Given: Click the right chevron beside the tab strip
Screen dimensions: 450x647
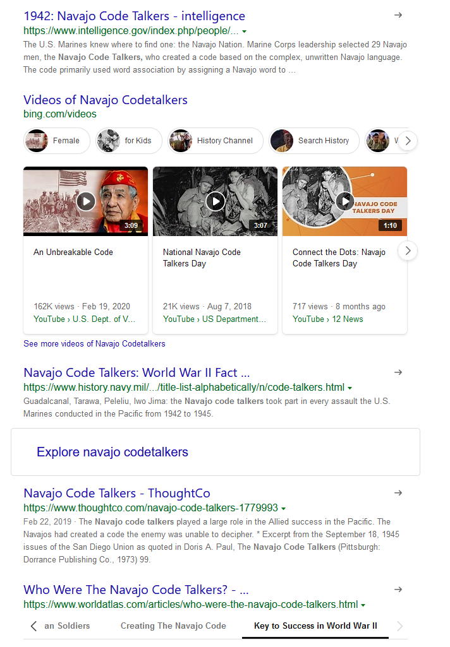Looking at the screenshot, I should pos(399,626).
